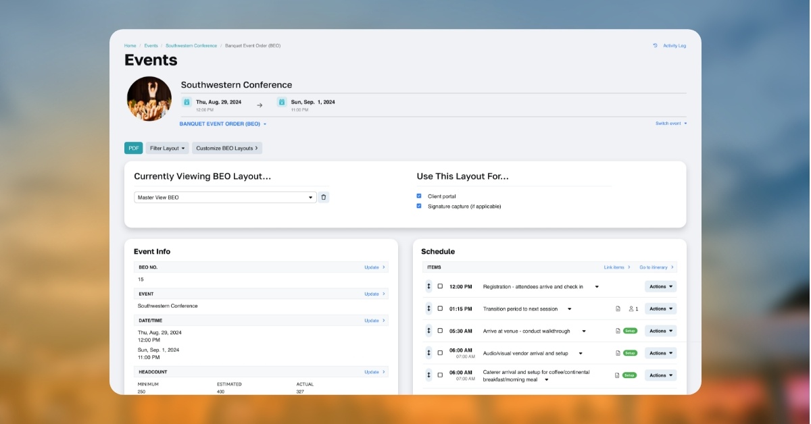Image resolution: width=811 pixels, height=424 pixels.
Task: Open Actions menu for Registration row
Action: [x=660, y=286]
